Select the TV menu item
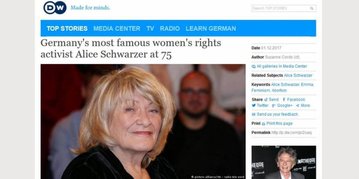359x179 pixels. [150, 29]
